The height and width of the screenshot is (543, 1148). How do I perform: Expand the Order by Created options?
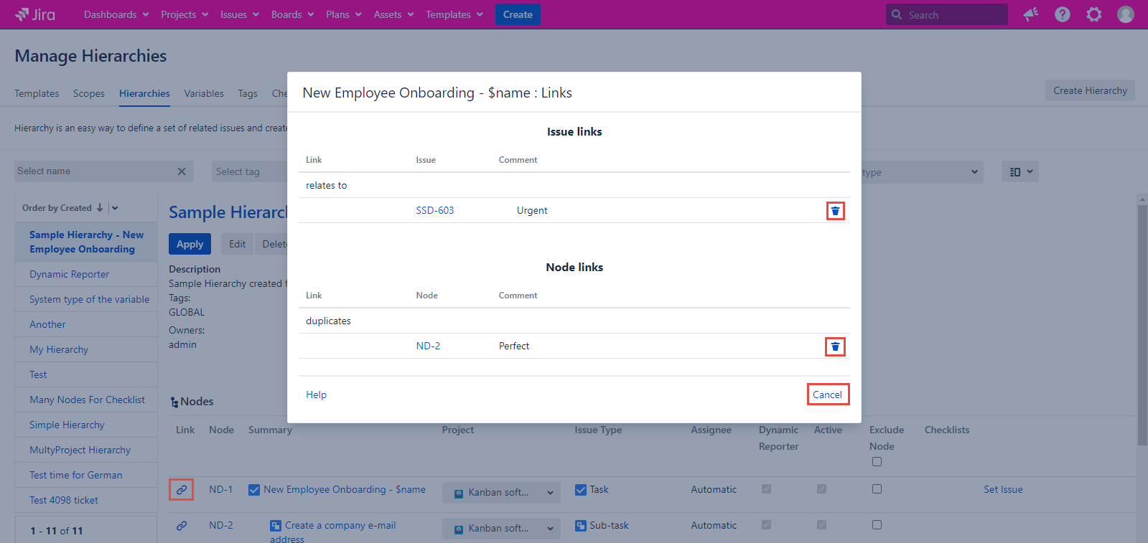(115, 208)
